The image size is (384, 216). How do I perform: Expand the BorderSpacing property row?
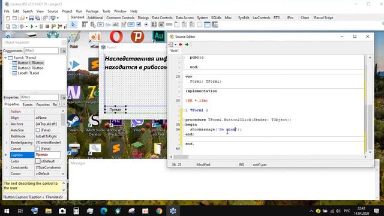click(x=7, y=143)
